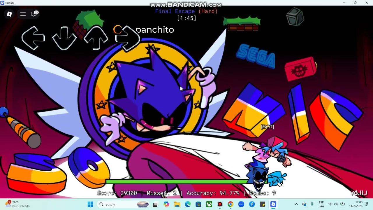The image size is (373, 210).
Task: Click the taskbar Buscar search box
Action: [x=124, y=204]
